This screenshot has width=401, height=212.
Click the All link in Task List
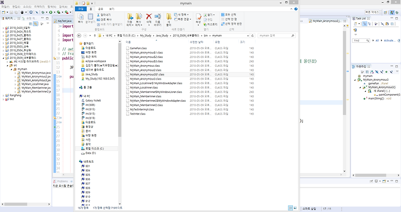(x=377, y=41)
